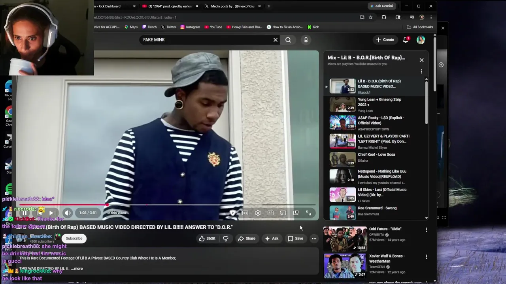The width and height of the screenshot is (506, 284).
Task: Open more actions menu under the video
Action: tap(314, 238)
